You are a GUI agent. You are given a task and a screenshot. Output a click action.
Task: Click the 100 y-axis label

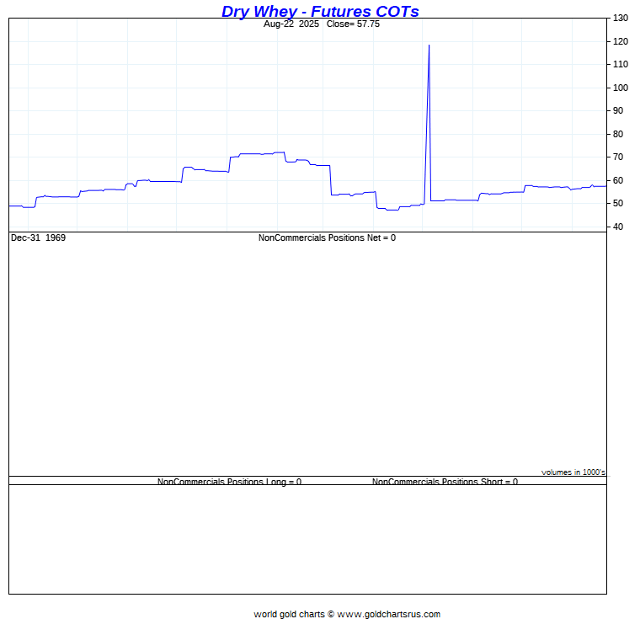click(621, 88)
